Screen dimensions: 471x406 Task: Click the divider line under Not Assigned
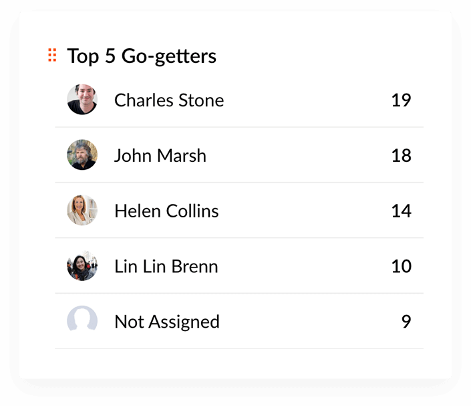coord(239,348)
